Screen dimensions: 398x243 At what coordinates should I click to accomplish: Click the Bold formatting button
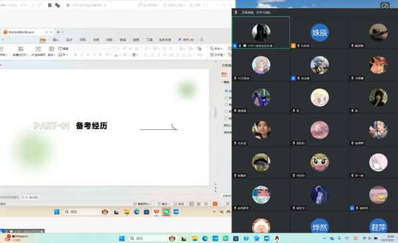[75, 55]
